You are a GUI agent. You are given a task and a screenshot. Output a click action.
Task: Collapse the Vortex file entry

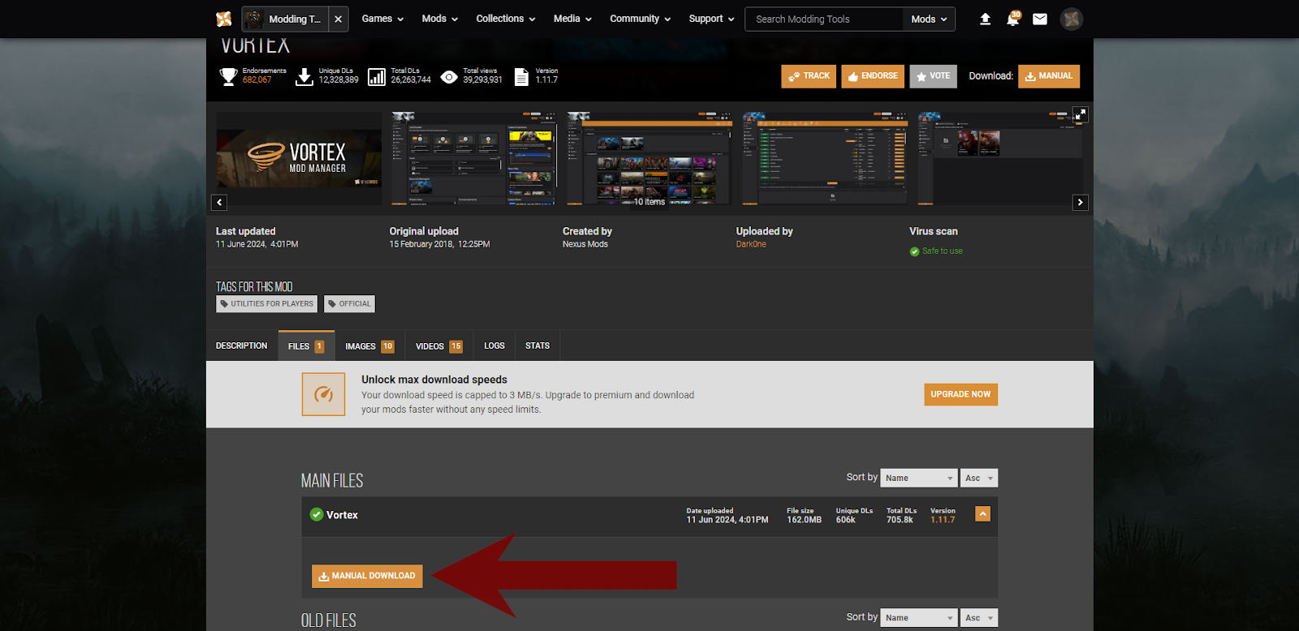982,514
